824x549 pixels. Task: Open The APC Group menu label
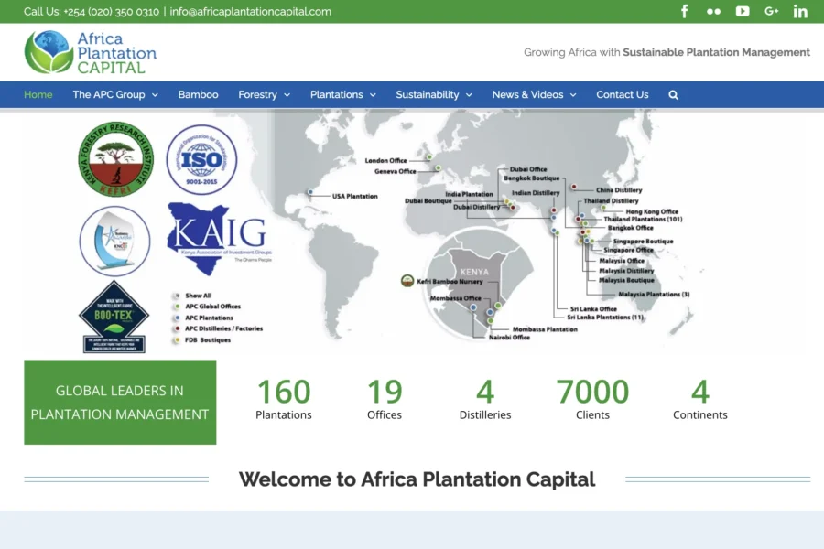109,94
